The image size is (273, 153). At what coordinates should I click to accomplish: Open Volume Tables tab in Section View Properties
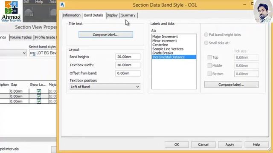pyautogui.click(x=21, y=37)
